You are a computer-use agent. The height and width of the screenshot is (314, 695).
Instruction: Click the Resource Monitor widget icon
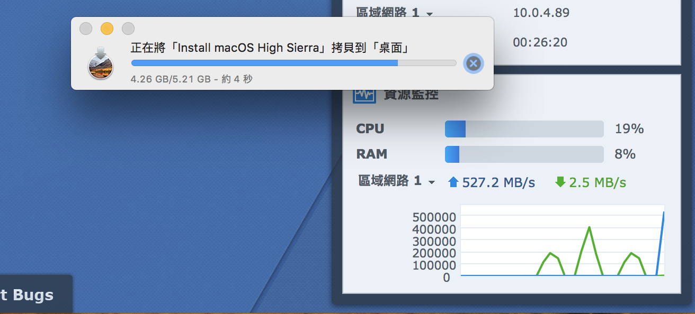tap(364, 95)
